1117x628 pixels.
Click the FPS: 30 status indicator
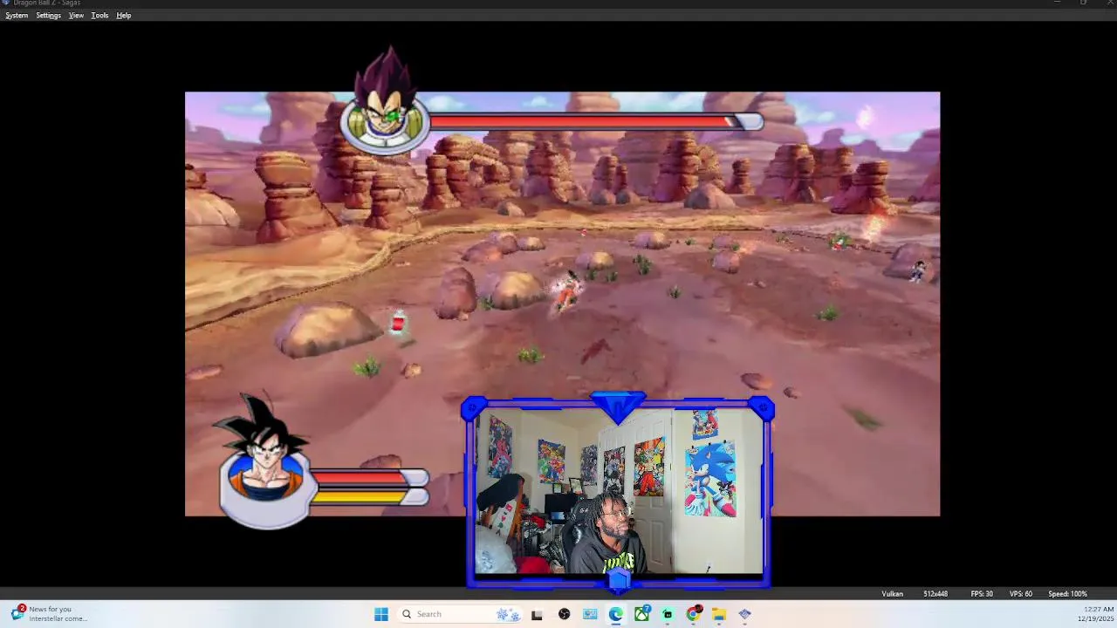tap(982, 594)
